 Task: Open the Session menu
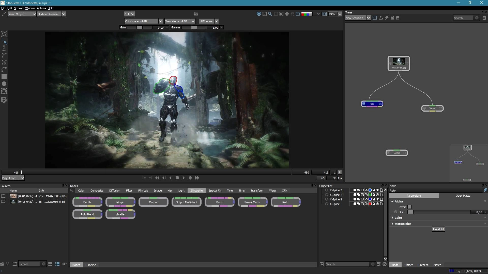[19, 8]
